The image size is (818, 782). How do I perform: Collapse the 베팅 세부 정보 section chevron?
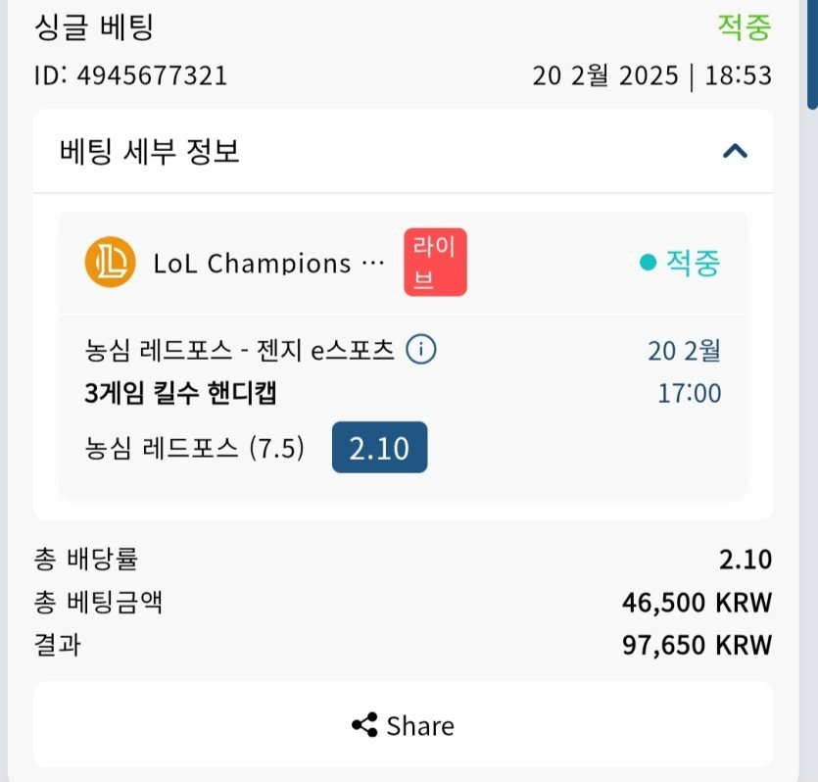(x=735, y=151)
